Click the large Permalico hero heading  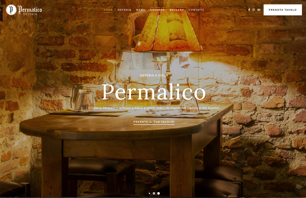click(x=154, y=92)
